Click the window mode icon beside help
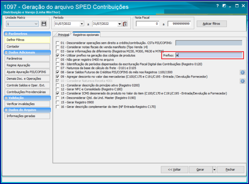The width and height of the screenshot is (249, 184). click(x=224, y=6)
